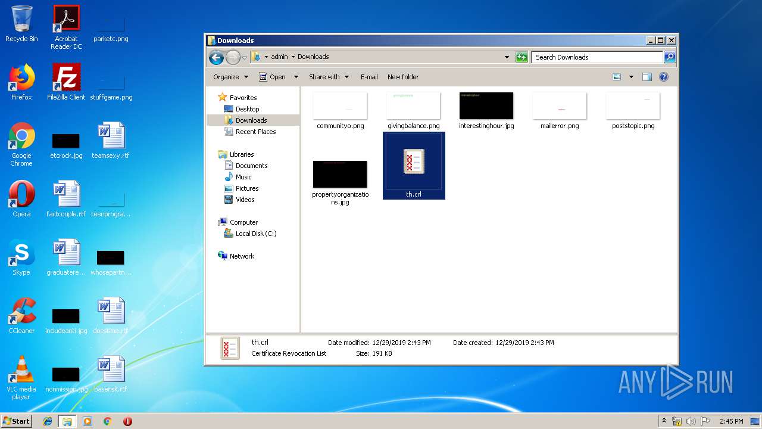Open Explorer Help question mark
This screenshot has height=429, width=762.
(x=664, y=77)
